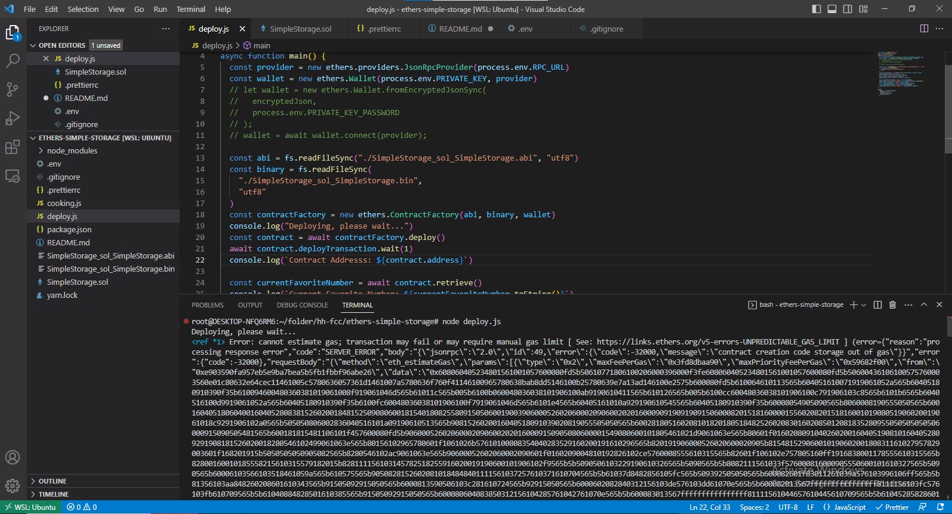Close deploy.js in Open Editors list

(x=46, y=59)
